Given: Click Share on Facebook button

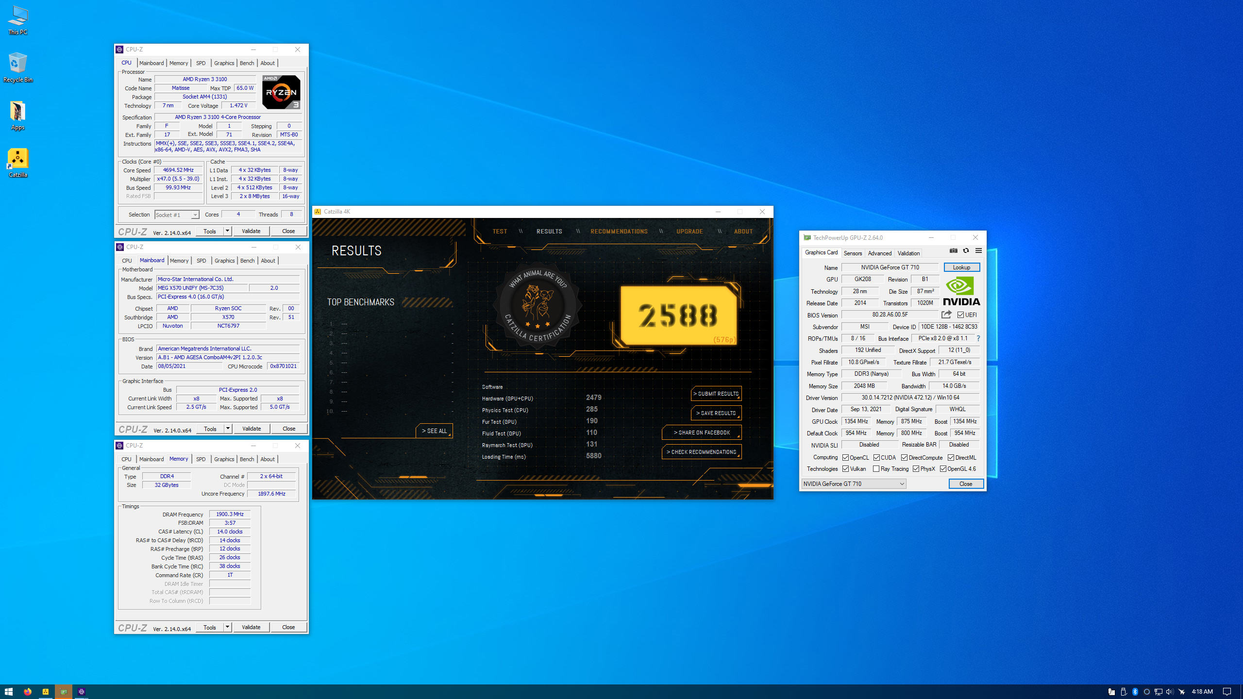Looking at the screenshot, I should 702,433.
